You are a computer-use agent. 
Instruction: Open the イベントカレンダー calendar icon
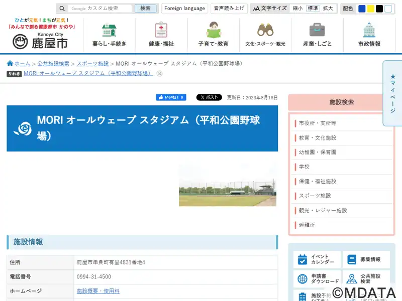303,259
